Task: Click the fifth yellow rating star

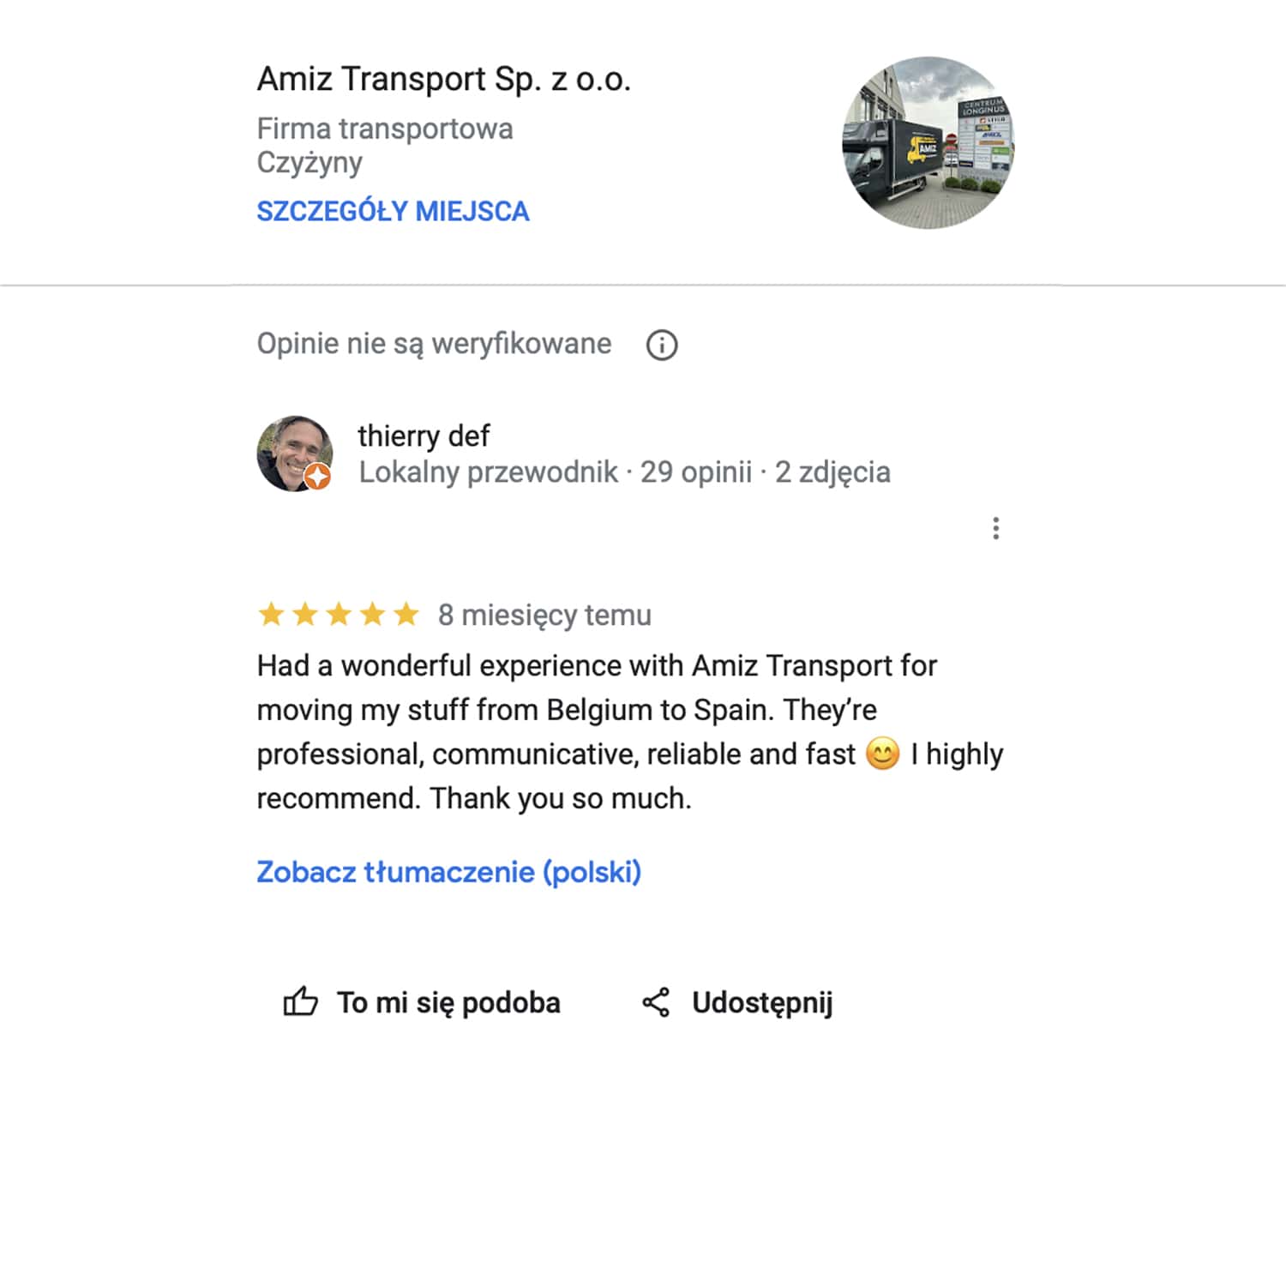Action: coord(406,614)
